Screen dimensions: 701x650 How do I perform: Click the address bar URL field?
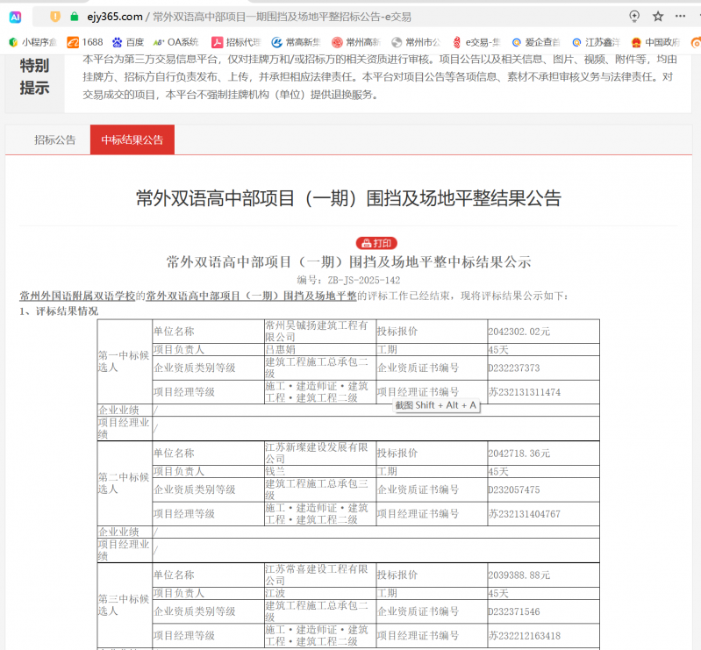[351, 17]
